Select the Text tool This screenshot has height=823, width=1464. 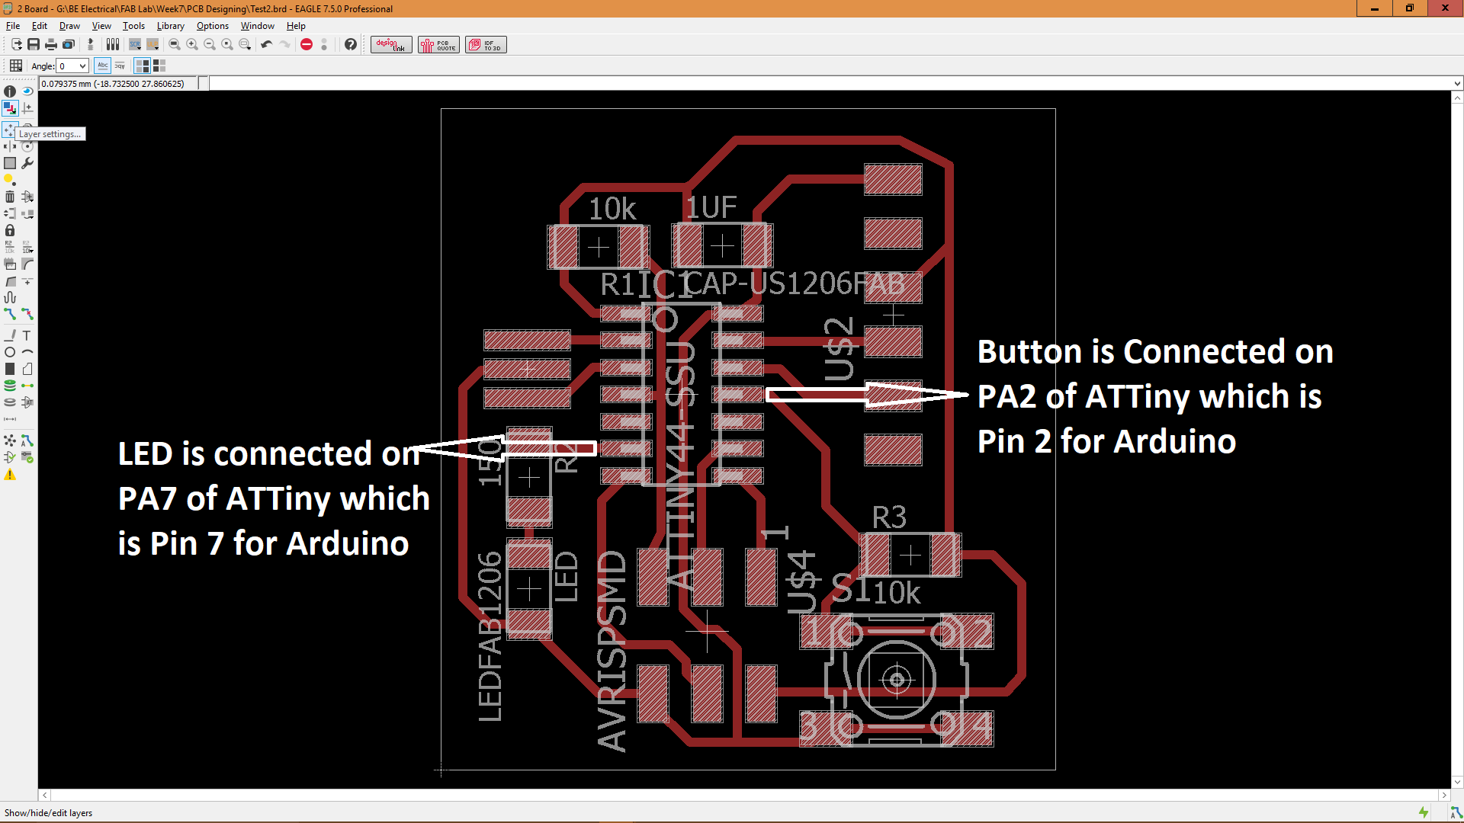(x=27, y=335)
